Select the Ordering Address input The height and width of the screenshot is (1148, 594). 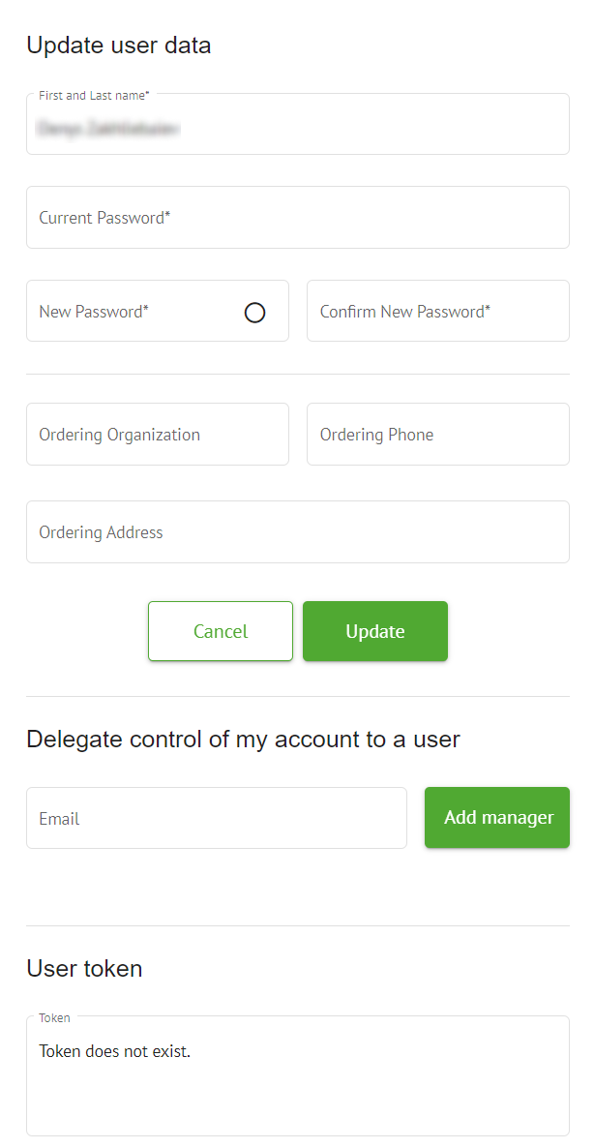tap(297, 532)
